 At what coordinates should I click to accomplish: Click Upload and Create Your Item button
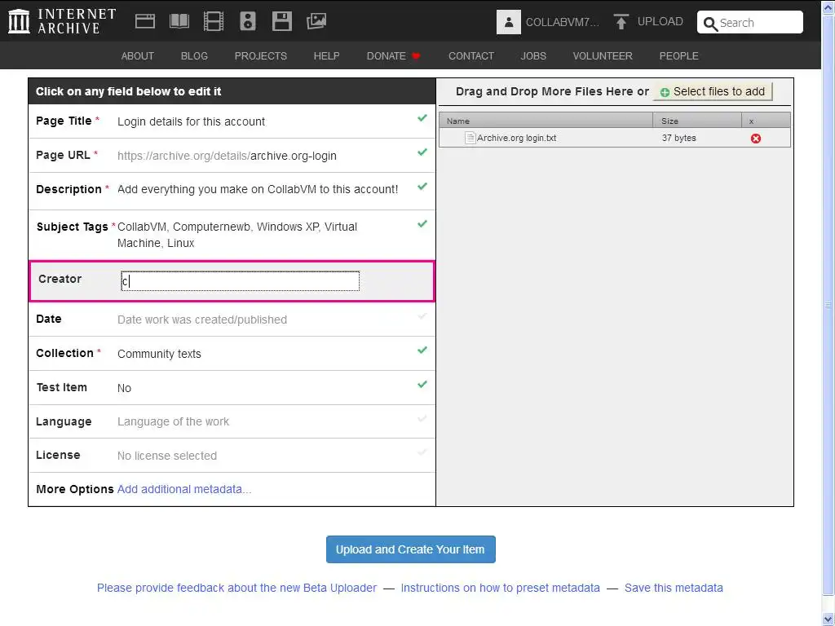[x=411, y=549]
